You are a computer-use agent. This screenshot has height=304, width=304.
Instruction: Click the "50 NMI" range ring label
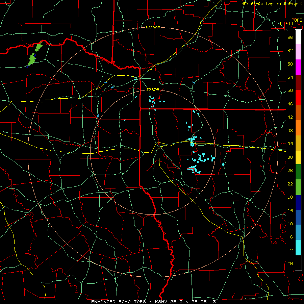point(153,90)
